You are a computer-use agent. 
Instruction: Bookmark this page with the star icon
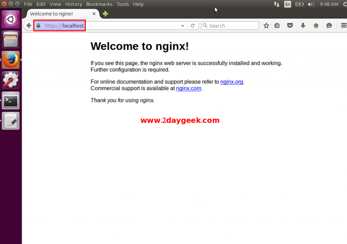pos(266,26)
